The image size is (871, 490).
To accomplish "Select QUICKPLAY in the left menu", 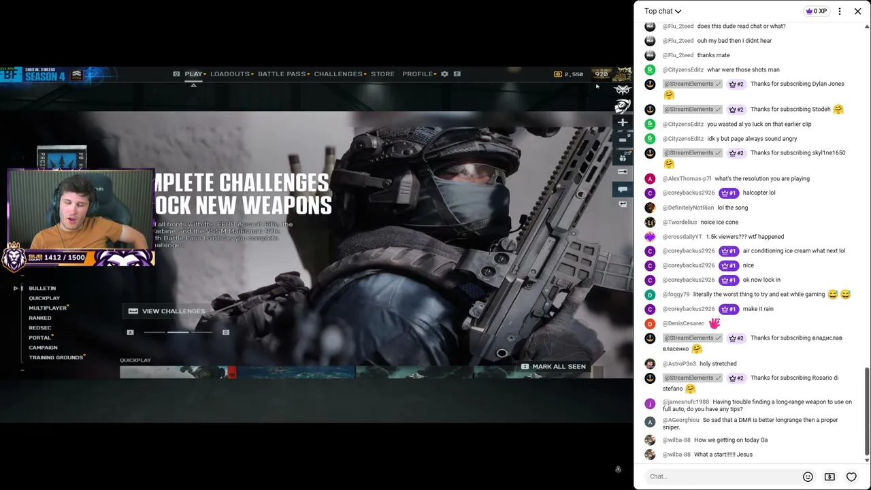I will coord(44,298).
